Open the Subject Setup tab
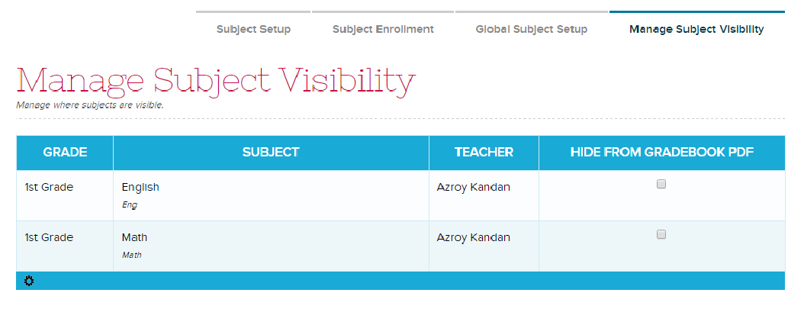Image resolution: width=804 pixels, height=325 pixels. (x=253, y=29)
